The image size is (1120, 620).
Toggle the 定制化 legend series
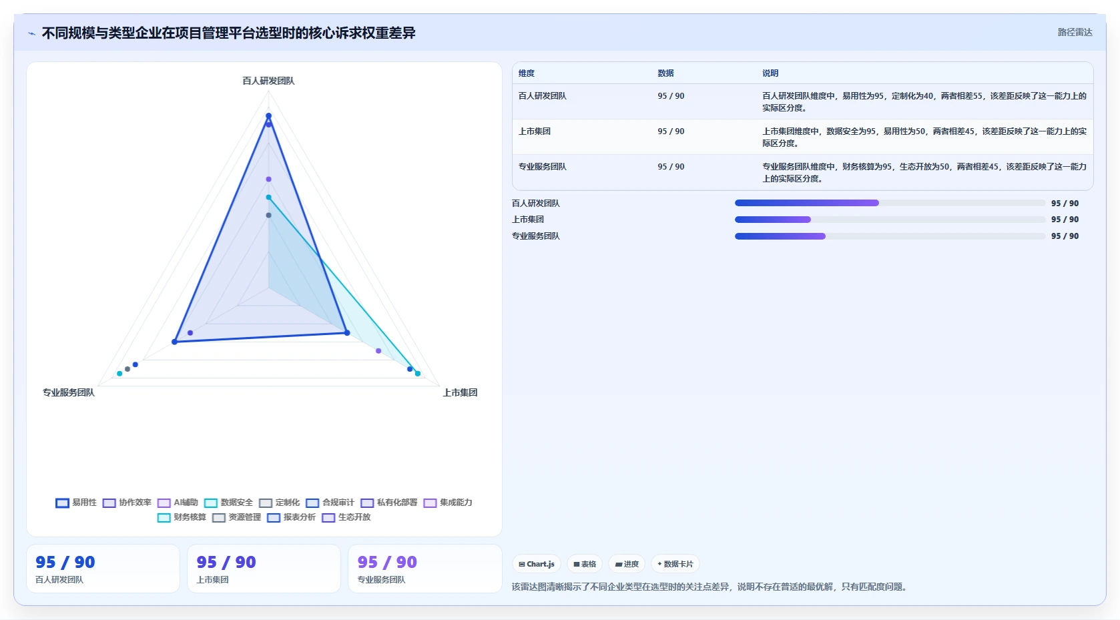coord(279,503)
